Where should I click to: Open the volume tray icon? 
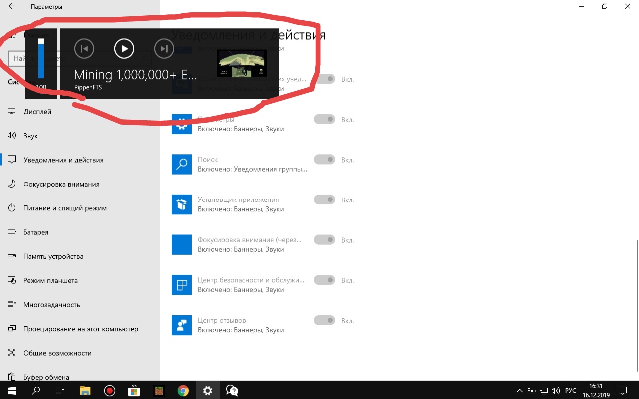click(556, 390)
